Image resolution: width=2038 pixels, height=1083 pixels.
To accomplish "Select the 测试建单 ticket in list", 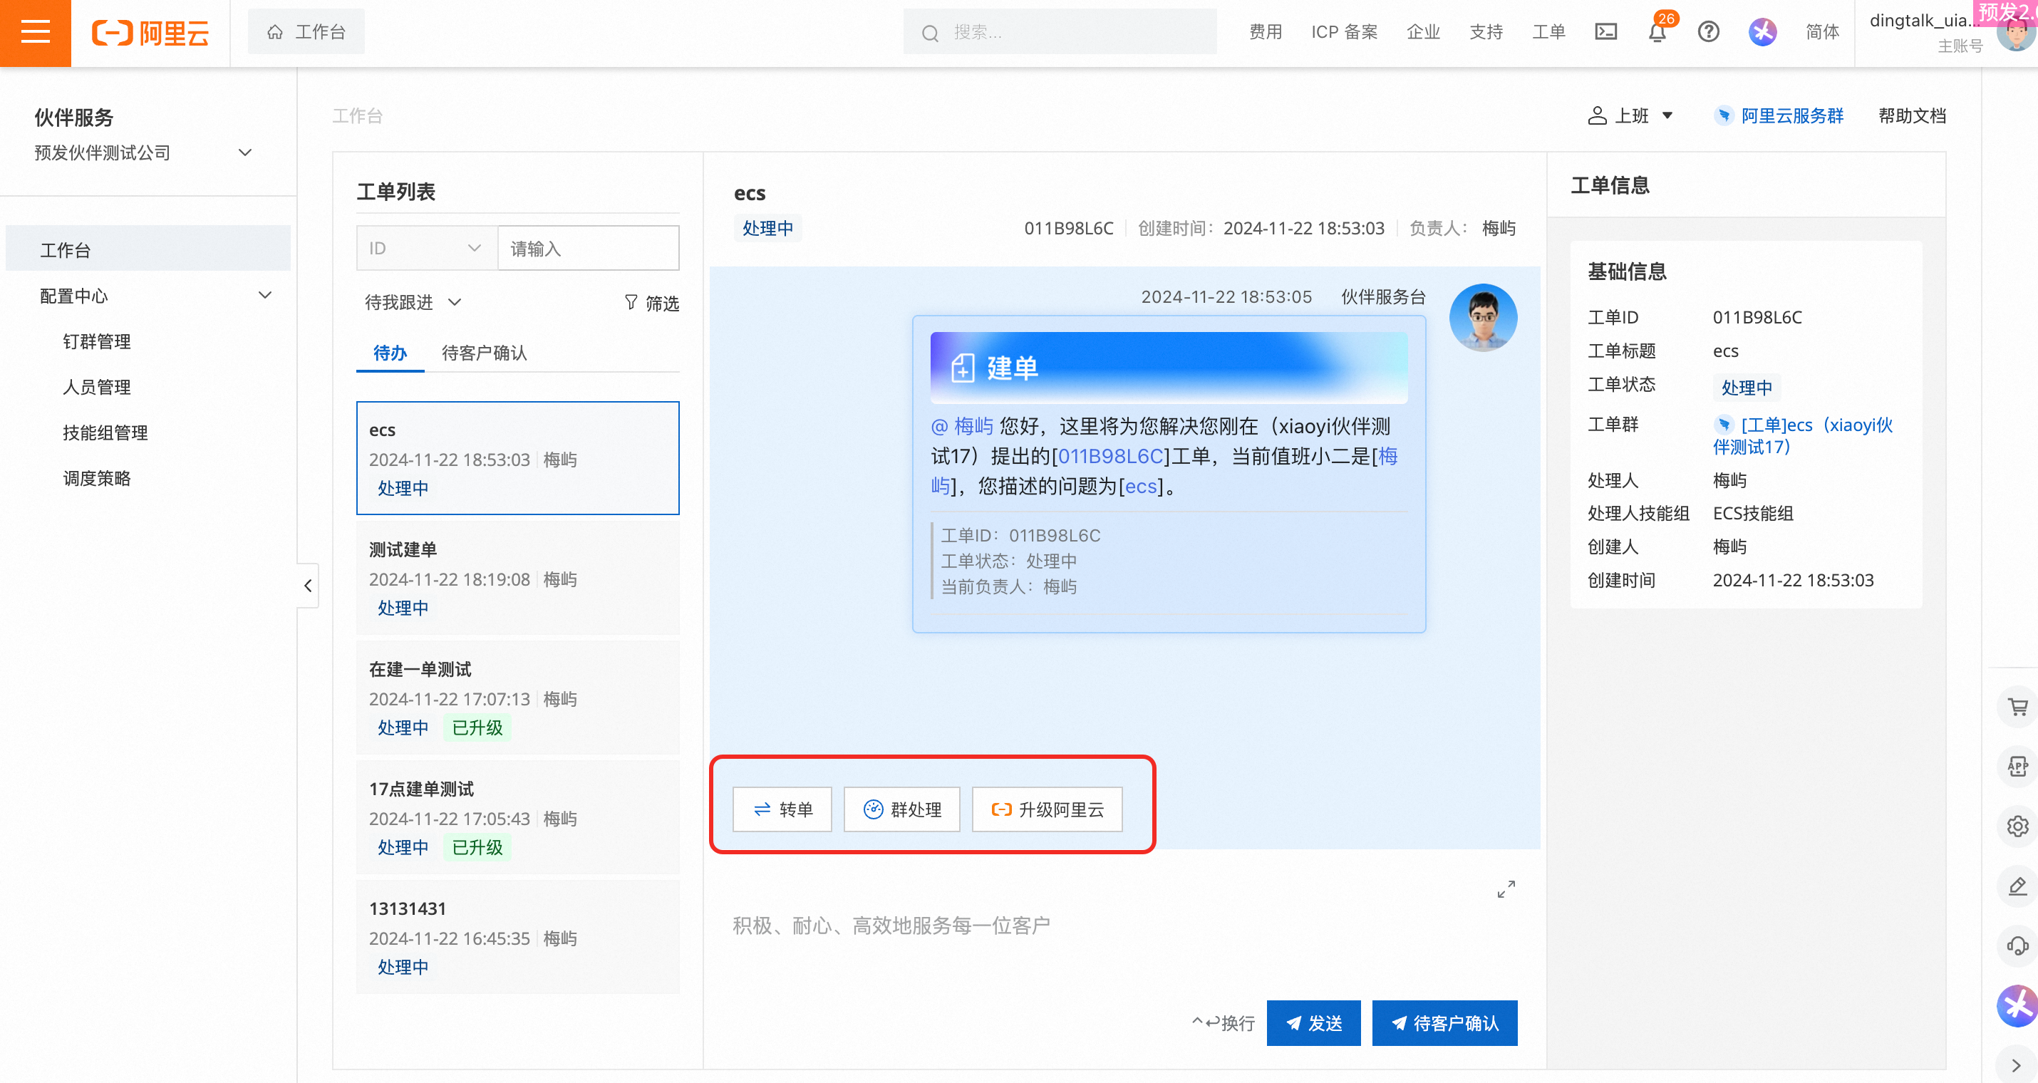I will 517,578.
